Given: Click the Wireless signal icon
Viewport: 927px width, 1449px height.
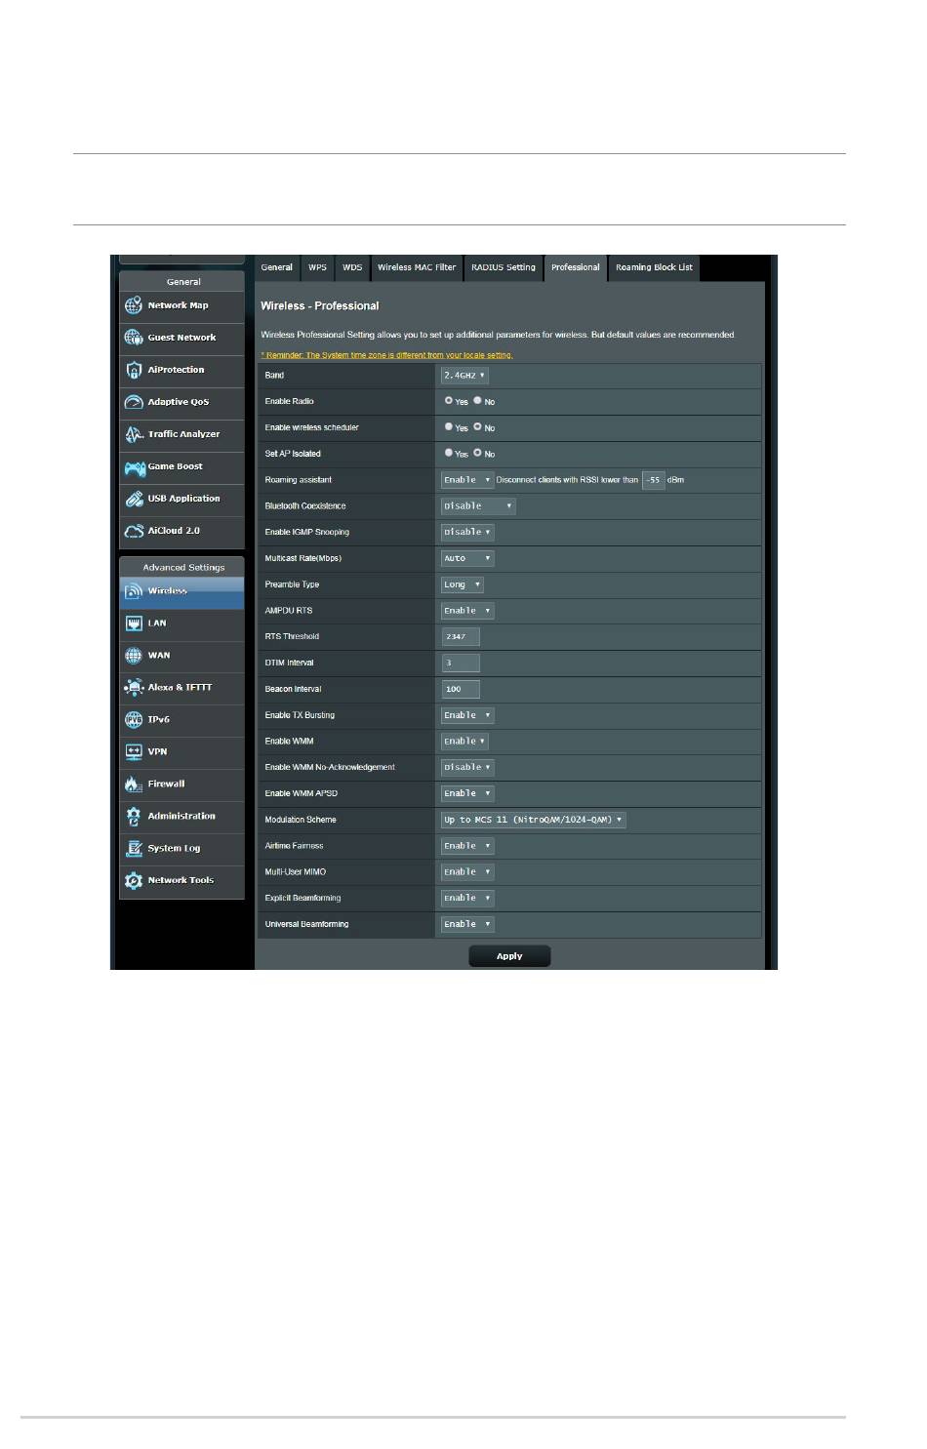Looking at the screenshot, I should pyautogui.click(x=134, y=591).
